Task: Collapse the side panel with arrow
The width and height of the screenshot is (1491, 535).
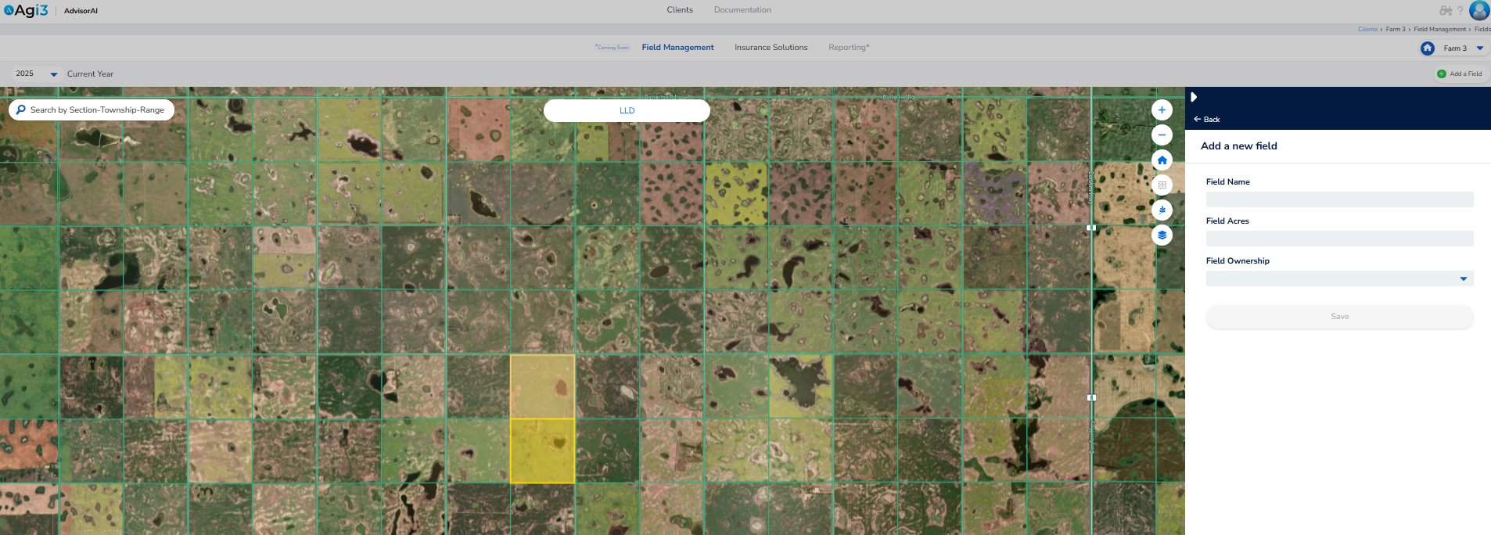Action: coord(1194,97)
